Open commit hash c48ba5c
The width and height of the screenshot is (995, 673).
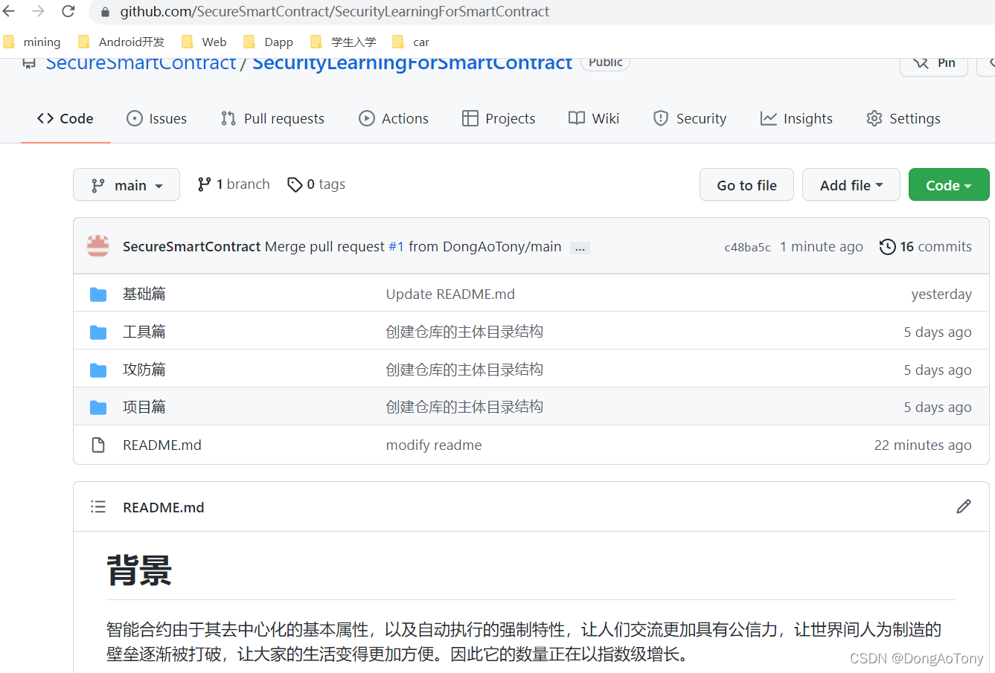tap(747, 247)
